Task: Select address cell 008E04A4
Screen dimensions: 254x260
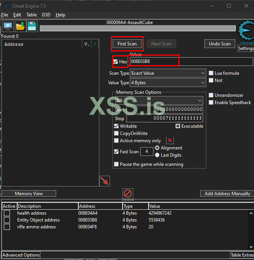Action: (88, 213)
